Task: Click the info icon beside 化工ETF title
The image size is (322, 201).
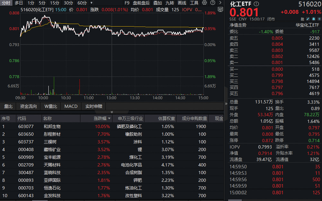Action: point(256,4)
